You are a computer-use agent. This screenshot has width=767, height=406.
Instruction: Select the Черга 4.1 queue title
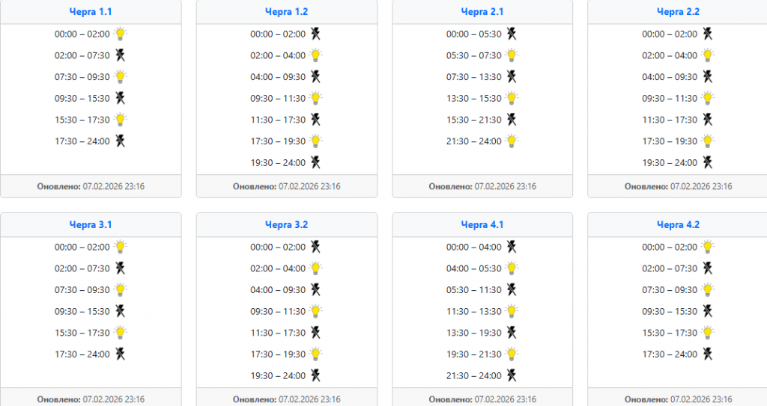coord(482,224)
